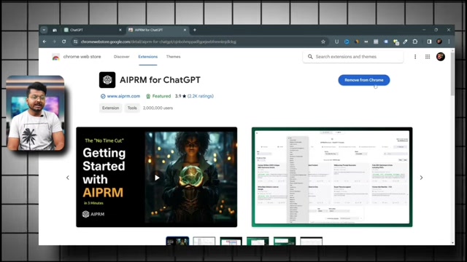Click Remove from Chrome button
467x262 pixels.
tap(364, 80)
